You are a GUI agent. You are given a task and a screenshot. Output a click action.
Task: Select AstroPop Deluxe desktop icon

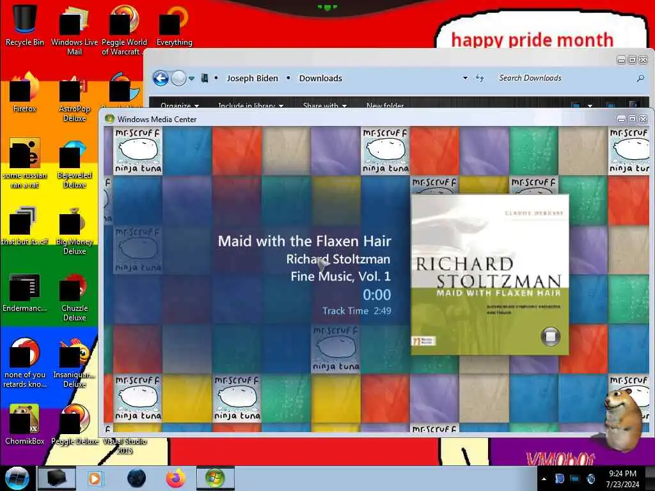point(74,98)
